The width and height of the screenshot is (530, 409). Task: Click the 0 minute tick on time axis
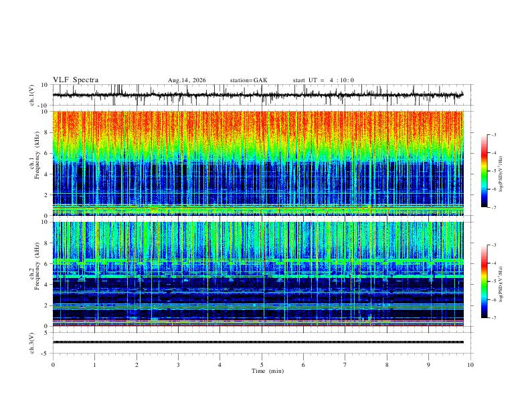click(53, 365)
